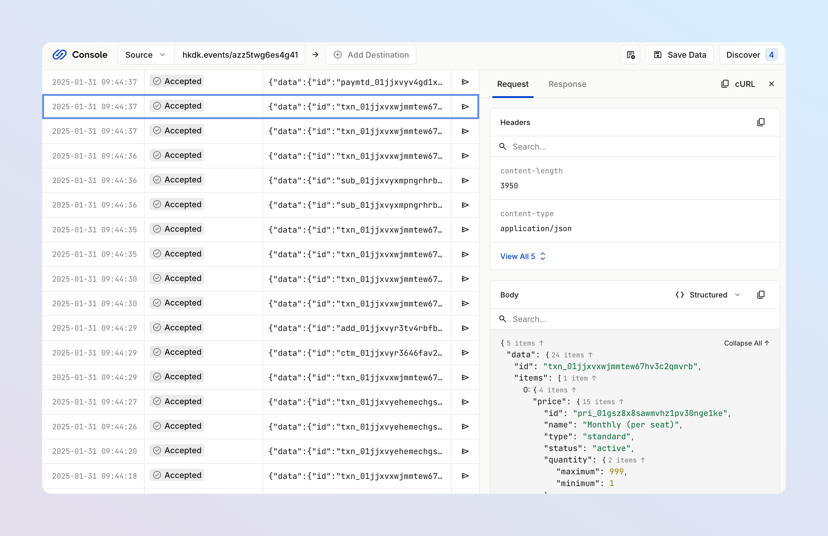Replay the first 09:44:36 sub_01jjxvyxmpngrhrb event
This screenshot has height=536, width=828.
click(465, 180)
